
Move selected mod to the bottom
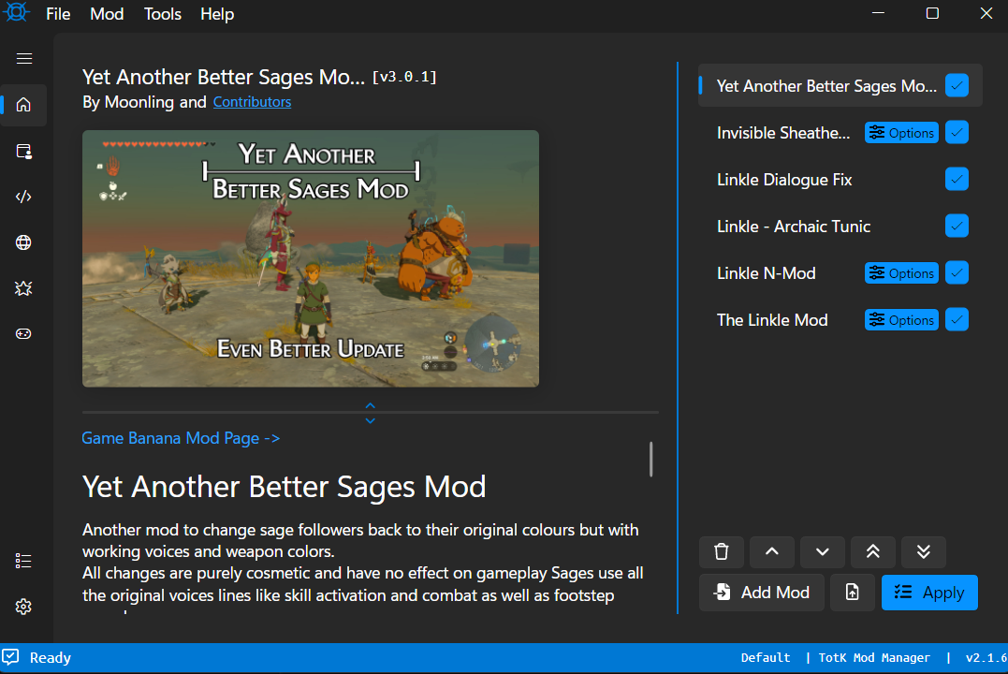(924, 551)
